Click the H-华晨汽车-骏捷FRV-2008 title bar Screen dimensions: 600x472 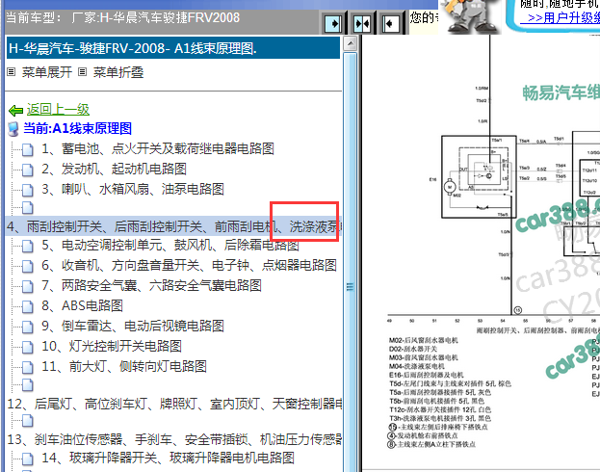pyautogui.click(x=173, y=48)
